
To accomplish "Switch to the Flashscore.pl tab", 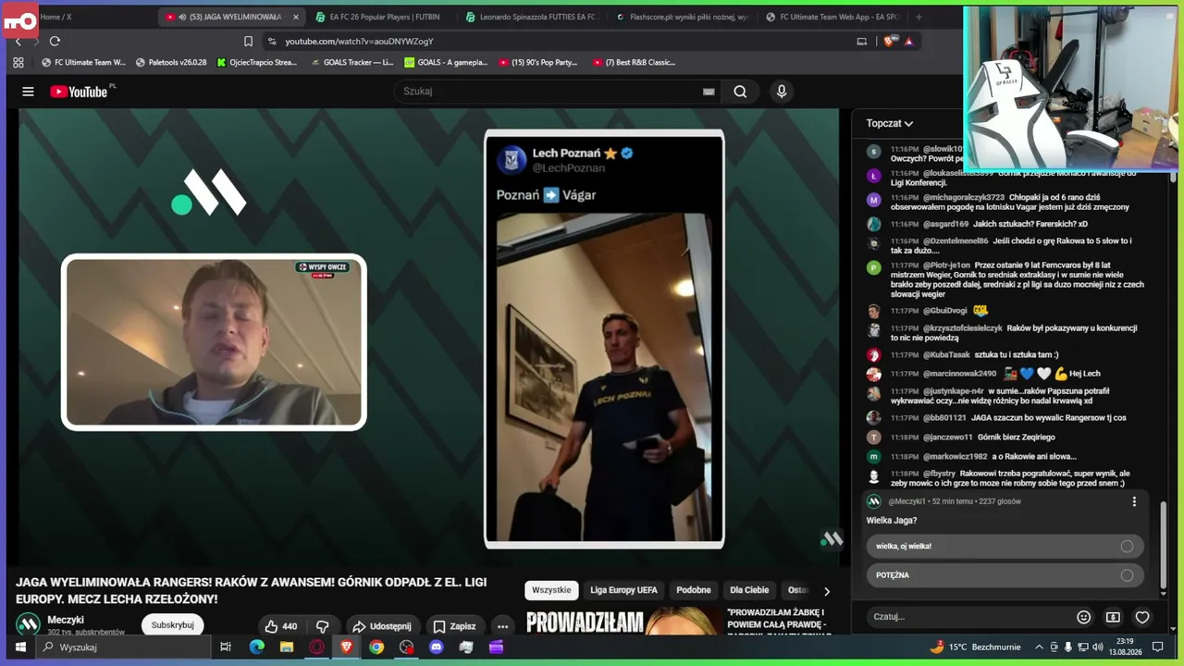I will point(682,17).
